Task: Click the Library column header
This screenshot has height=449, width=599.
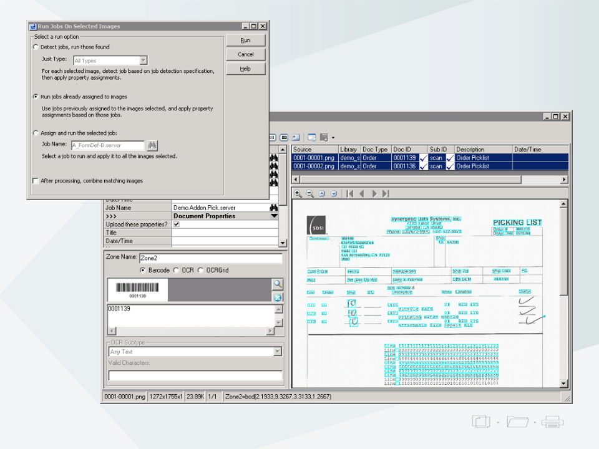Action: pos(349,149)
